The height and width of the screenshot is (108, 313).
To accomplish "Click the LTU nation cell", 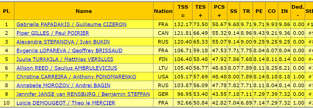I will [163, 68].
